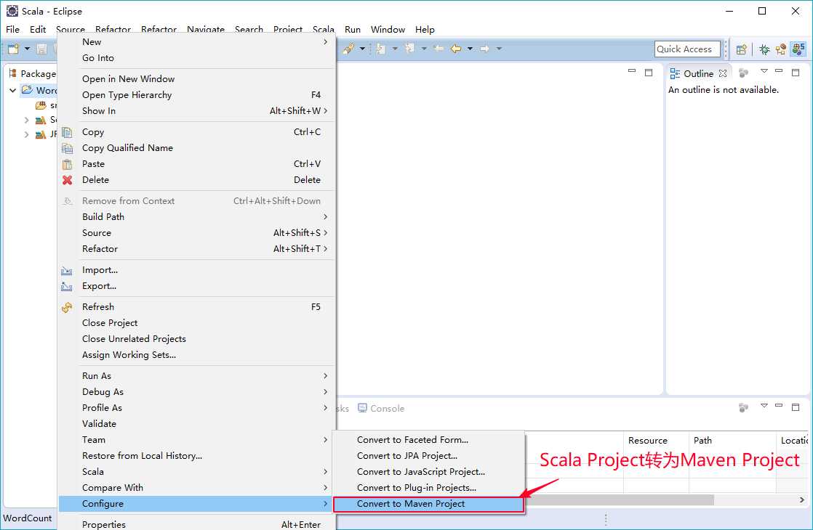Open the search icon dropdown arrow
This screenshot has width=813, height=530.
(x=362, y=49)
